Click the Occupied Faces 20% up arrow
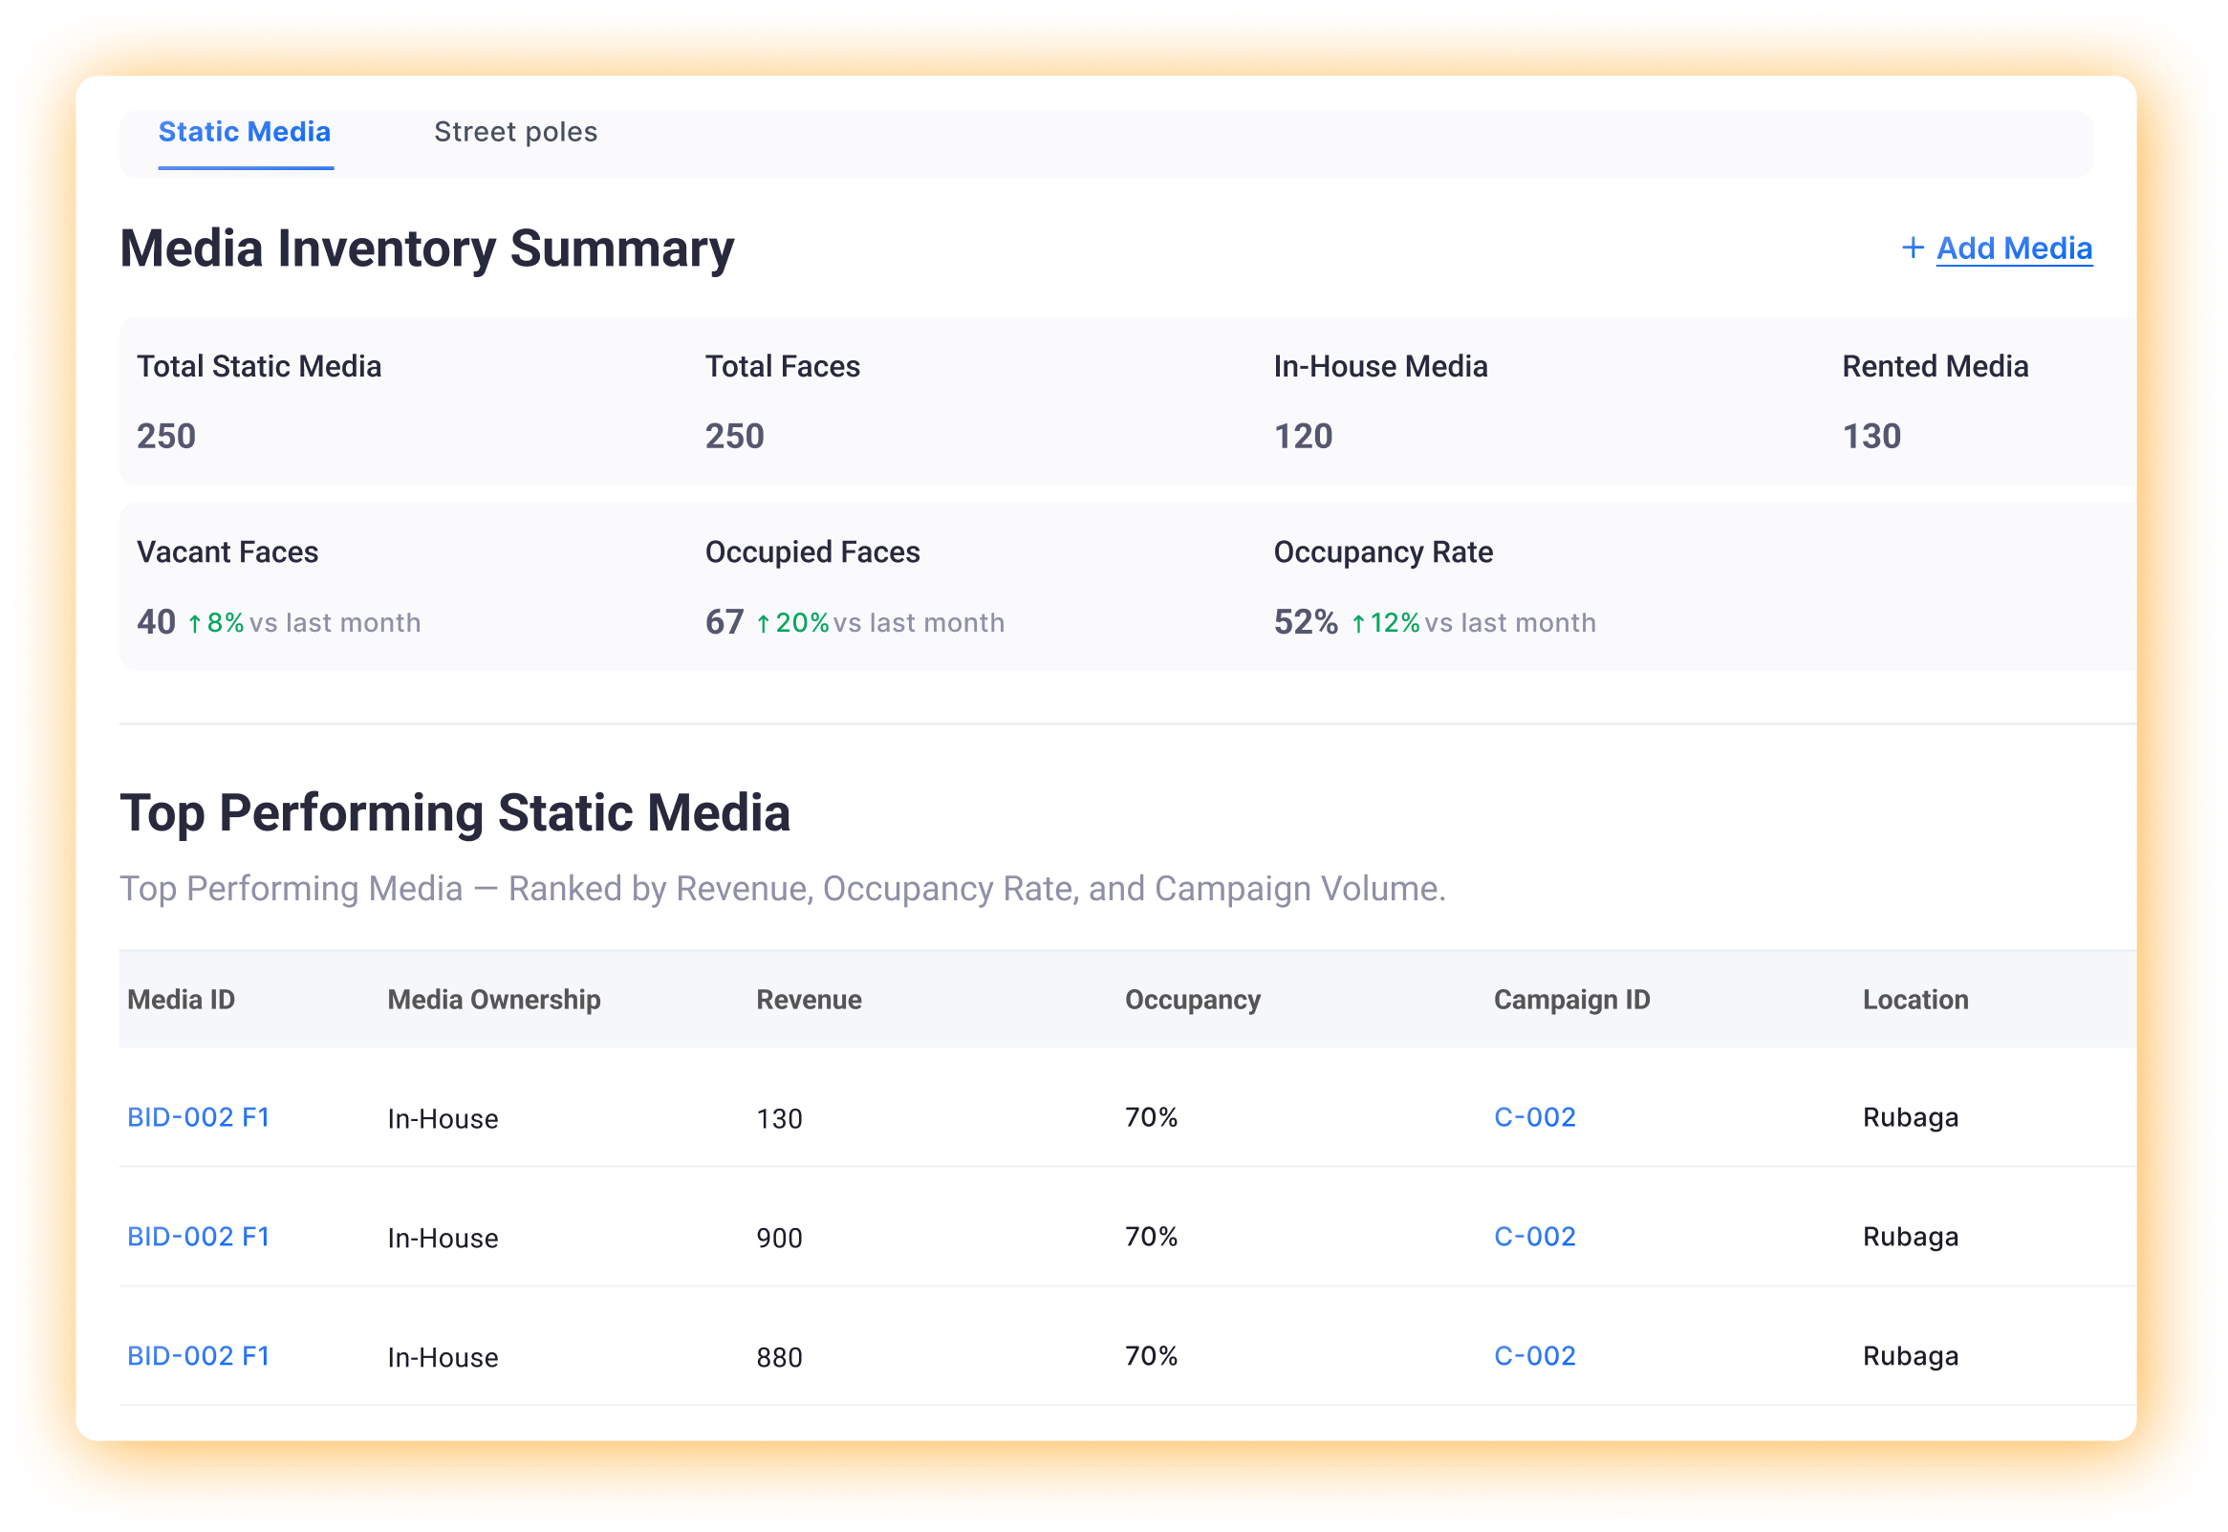This screenshot has height=1532, width=2228. [x=763, y=624]
